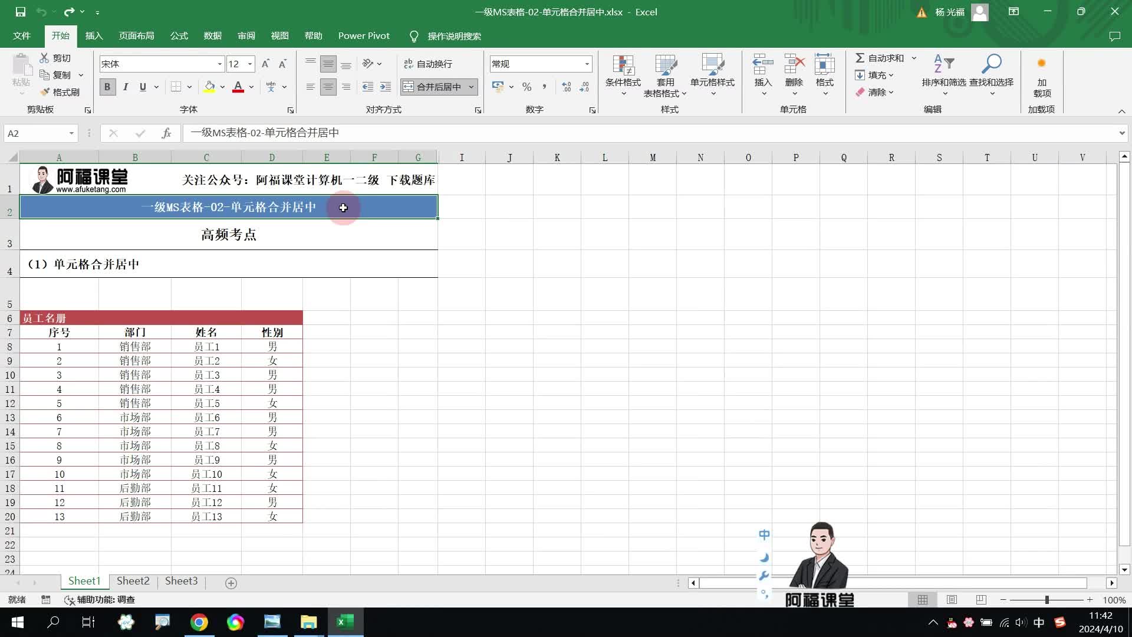
Task: Open Find & Select (查找和选择)
Action: tap(992, 75)
